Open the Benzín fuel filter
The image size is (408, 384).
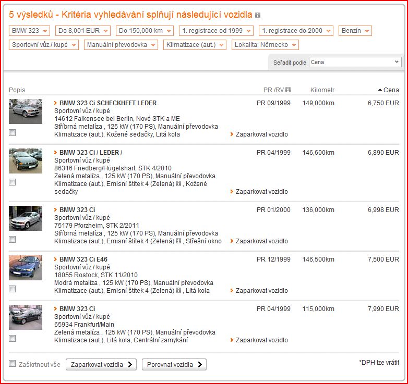coord(355,31)
